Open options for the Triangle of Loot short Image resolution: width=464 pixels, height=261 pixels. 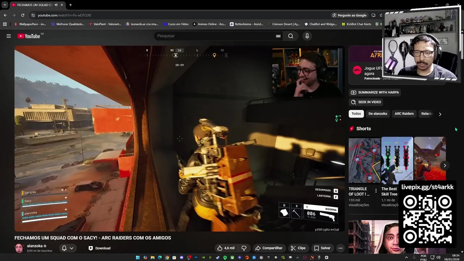coord(376,191)
